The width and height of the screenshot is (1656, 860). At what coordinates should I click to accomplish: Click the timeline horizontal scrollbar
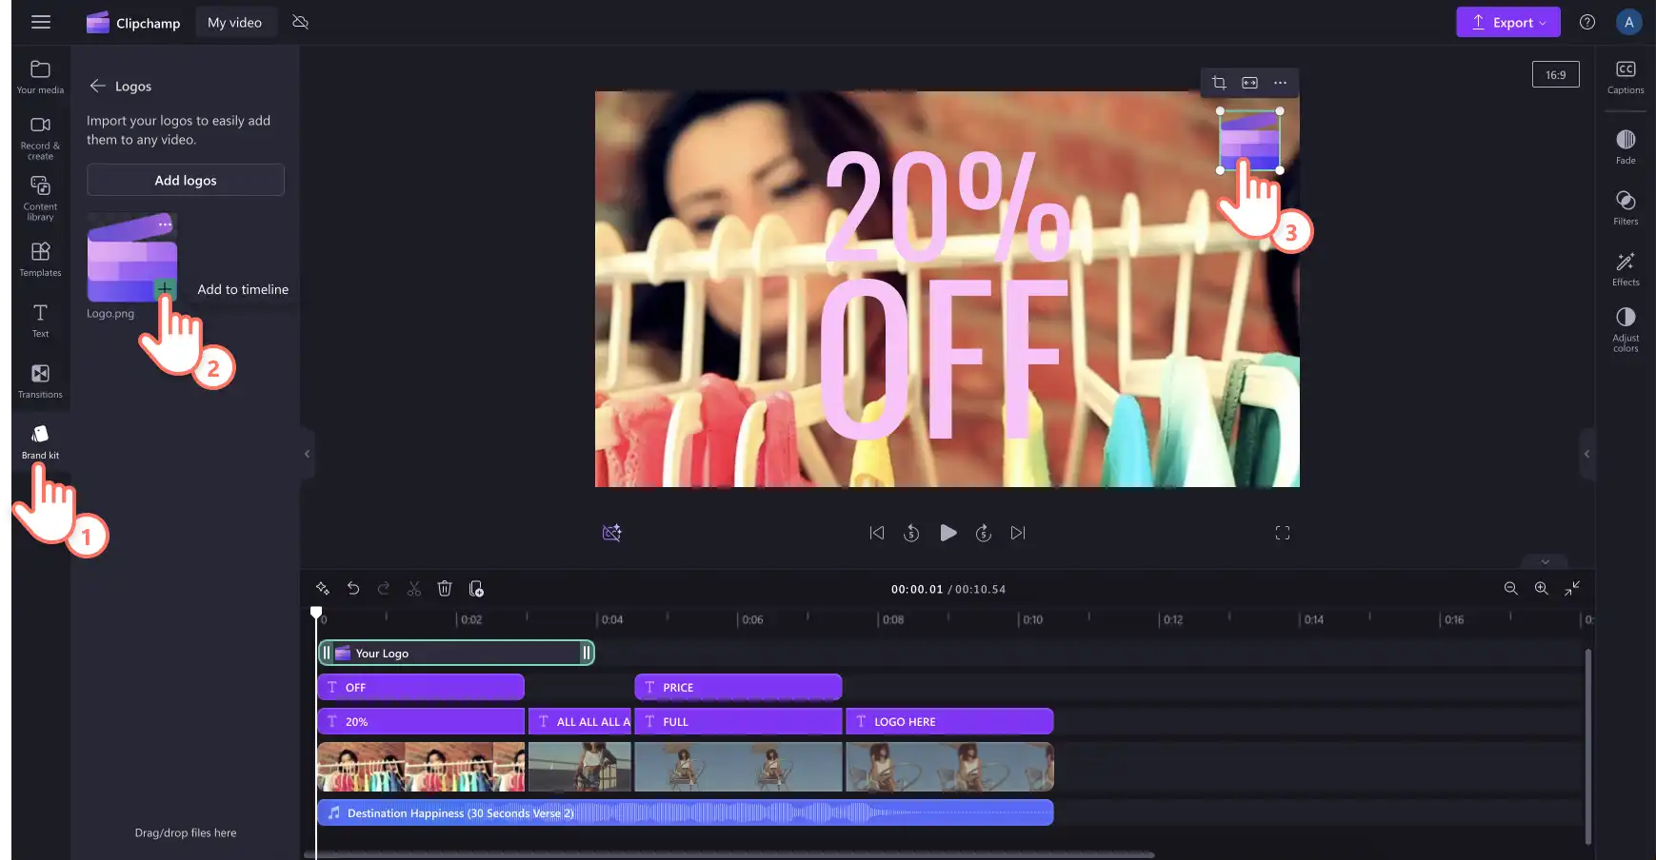(729, 854)
